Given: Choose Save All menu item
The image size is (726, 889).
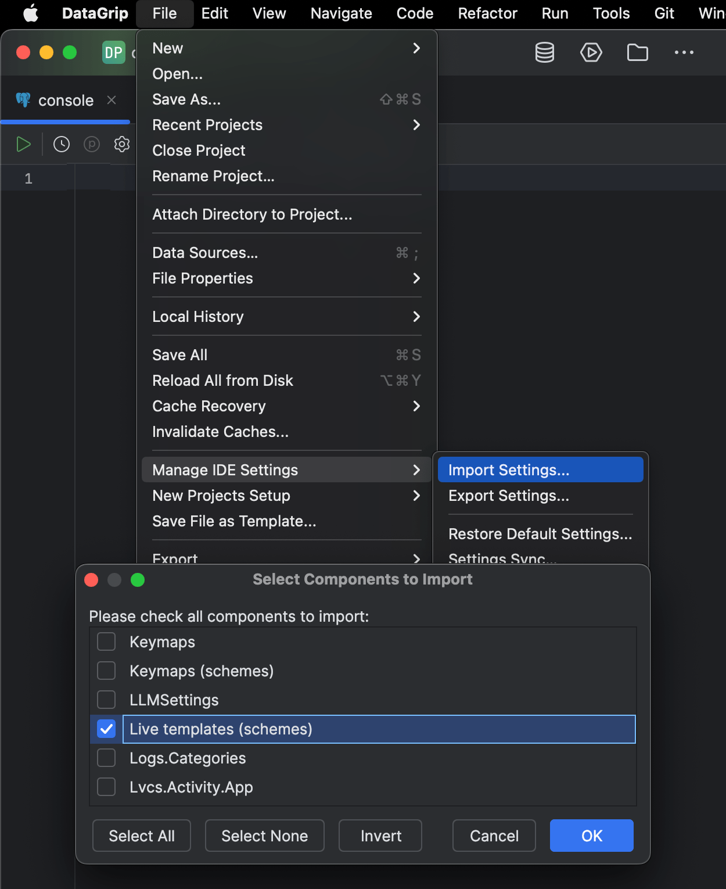Looking at the screenshot, I should (286, 355).
